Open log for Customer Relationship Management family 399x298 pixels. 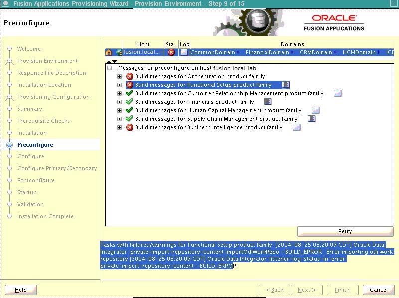click(x=337, y=93)
